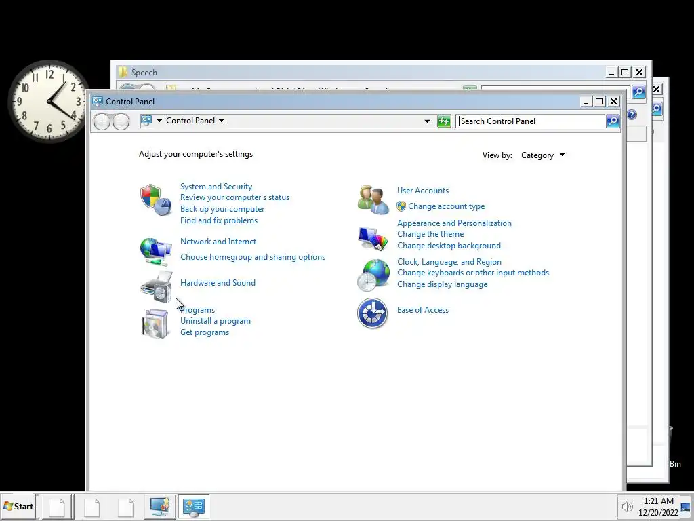Open the View by Category dropdown
Image resolution: width=694 pixels, height=521 pixels.
tap(543, 155)
